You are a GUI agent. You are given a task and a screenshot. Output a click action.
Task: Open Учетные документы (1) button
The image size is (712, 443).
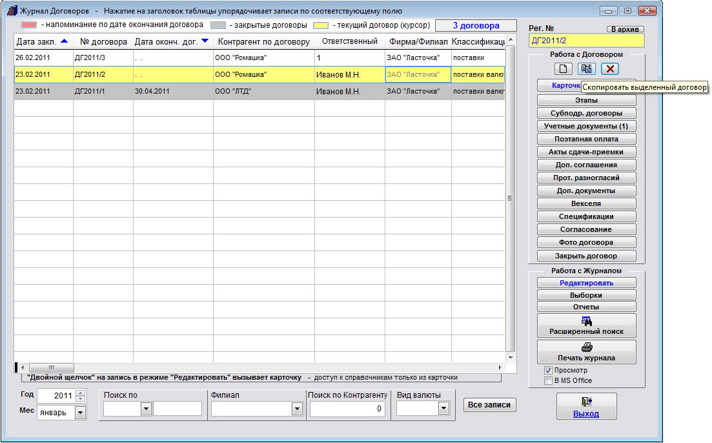pos(586,126)
